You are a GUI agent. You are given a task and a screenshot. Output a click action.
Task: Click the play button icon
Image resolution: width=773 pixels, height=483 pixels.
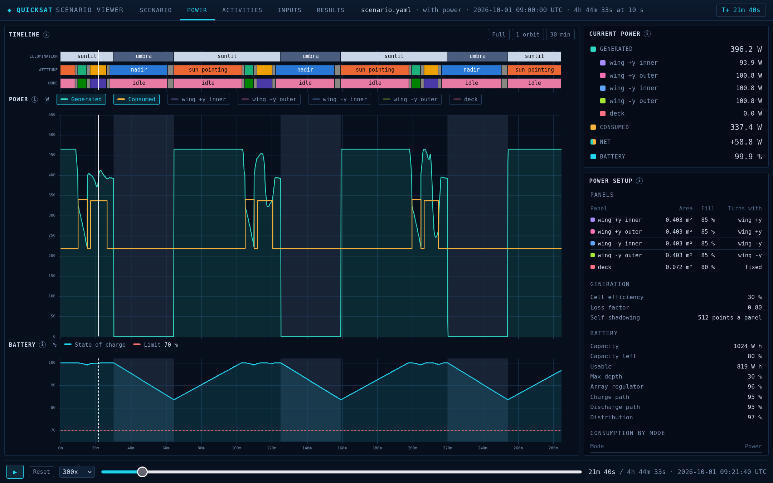coord(15,472)
